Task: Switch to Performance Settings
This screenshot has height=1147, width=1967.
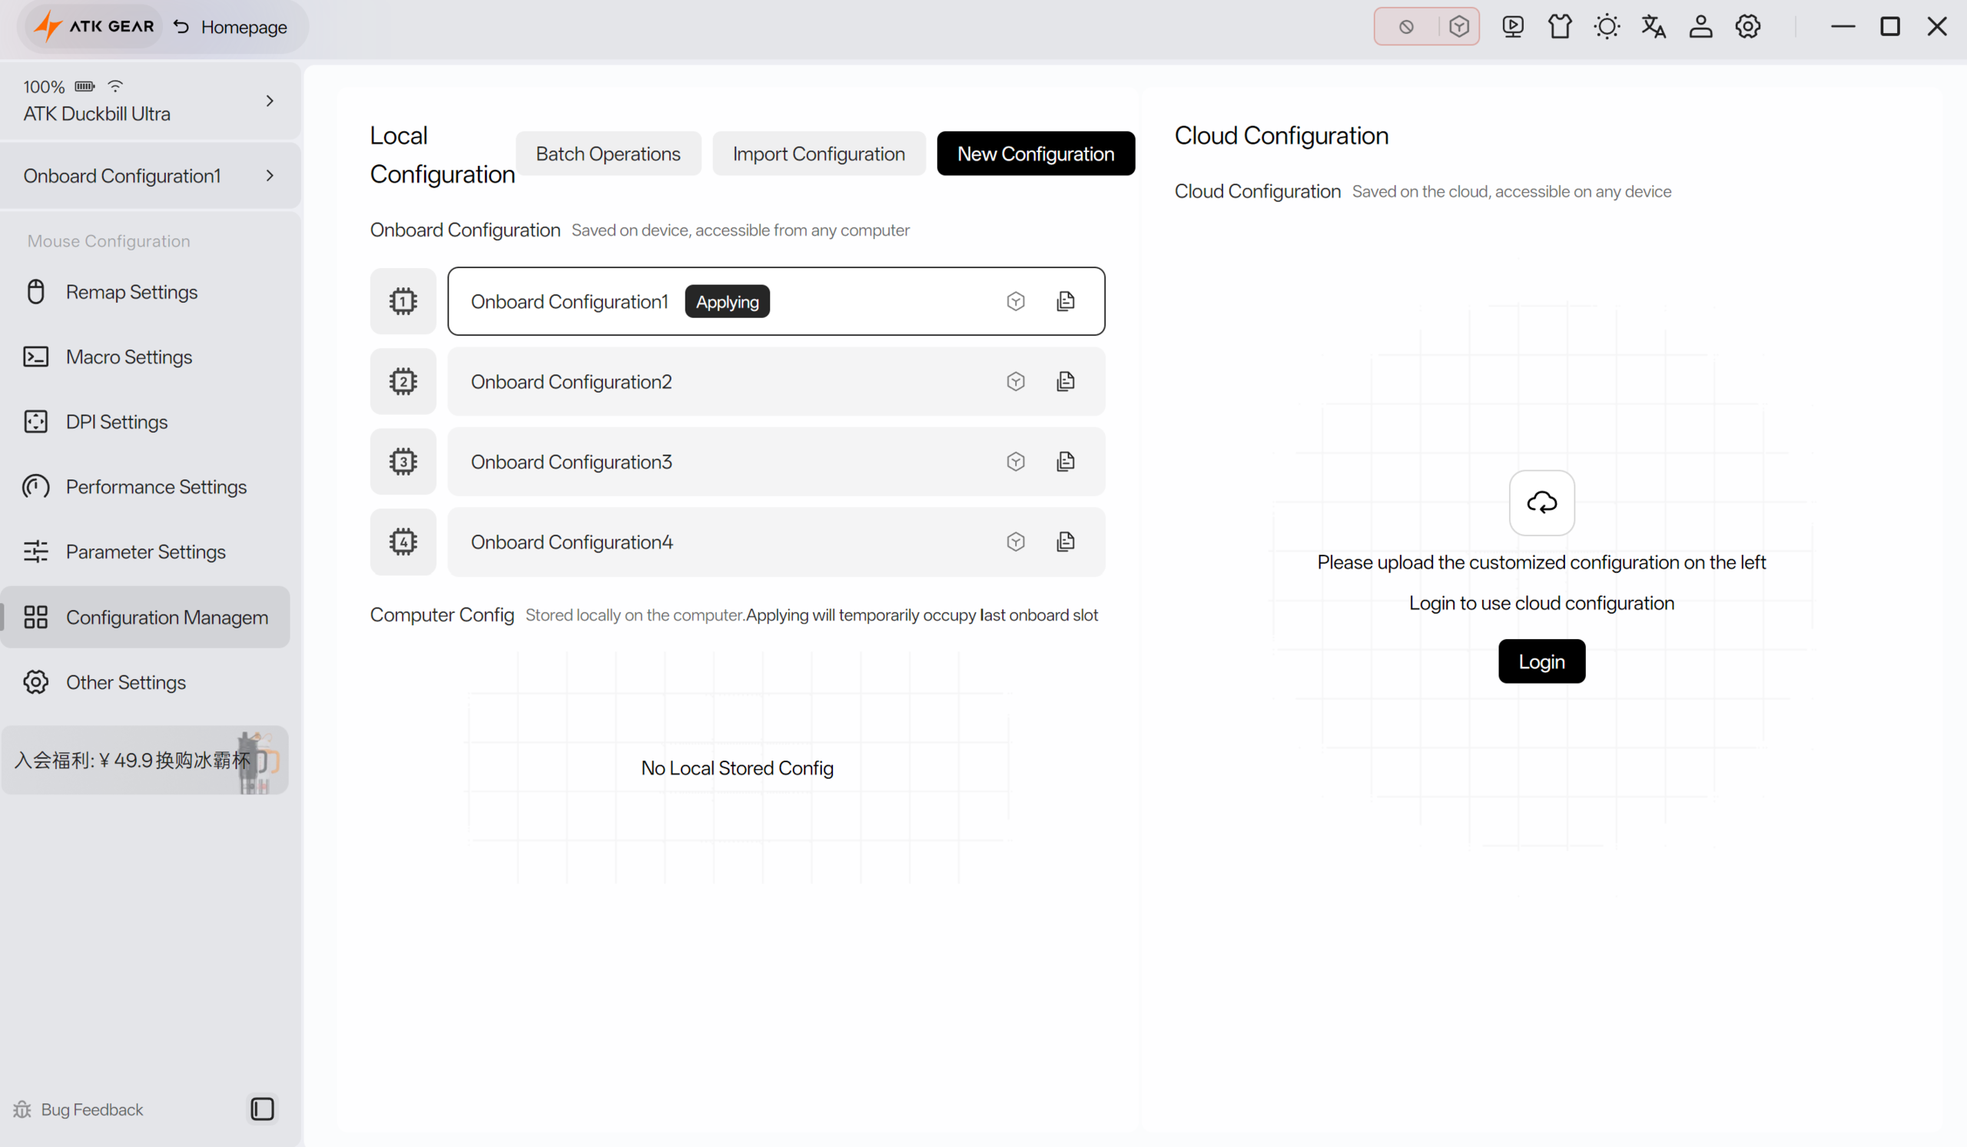Action: click(156, 487)
